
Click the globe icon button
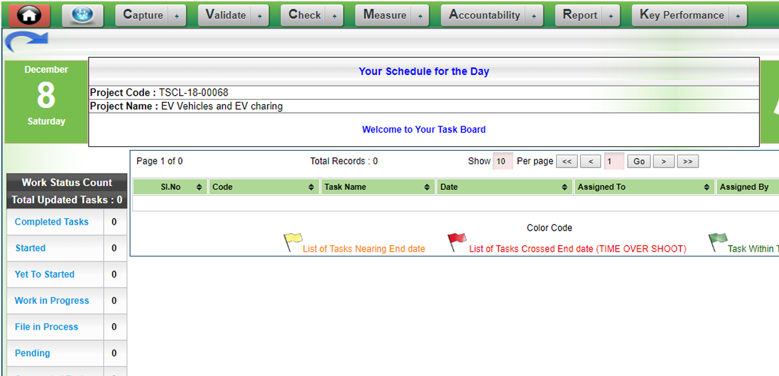pyautogui.click(x=83, y=15)
